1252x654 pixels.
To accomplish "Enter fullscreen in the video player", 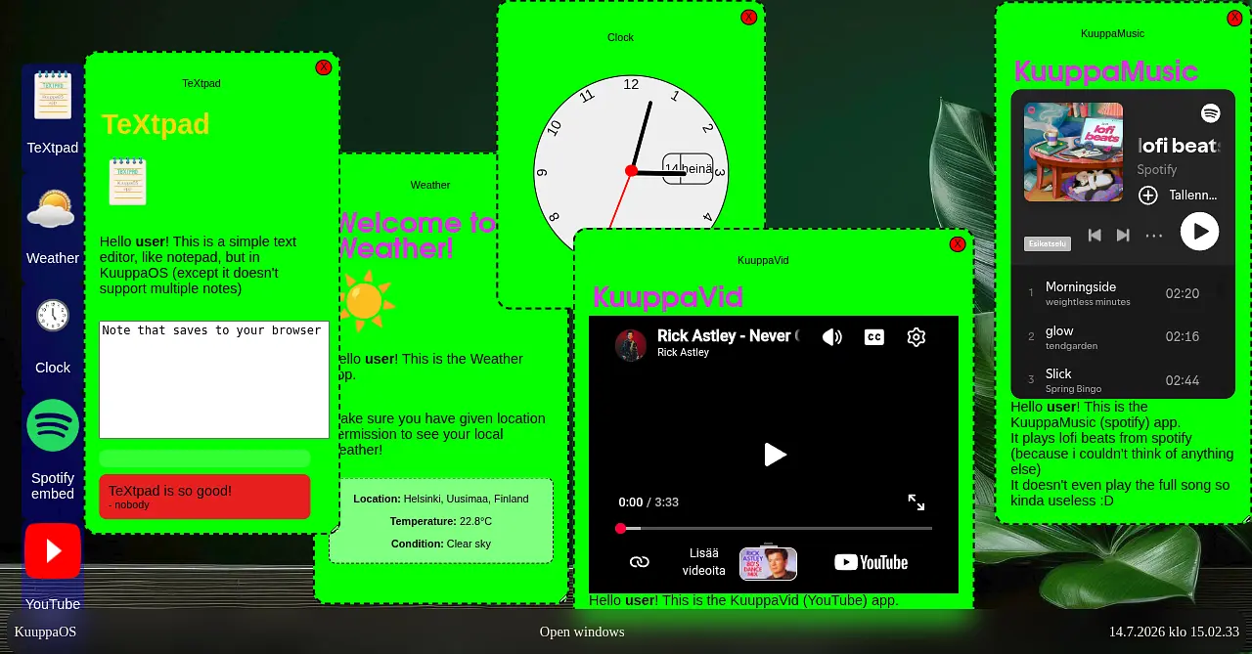I will (x=917, y=501).
